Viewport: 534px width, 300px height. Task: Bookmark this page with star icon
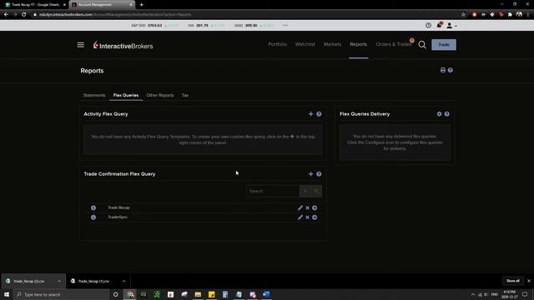coord(463,15)
